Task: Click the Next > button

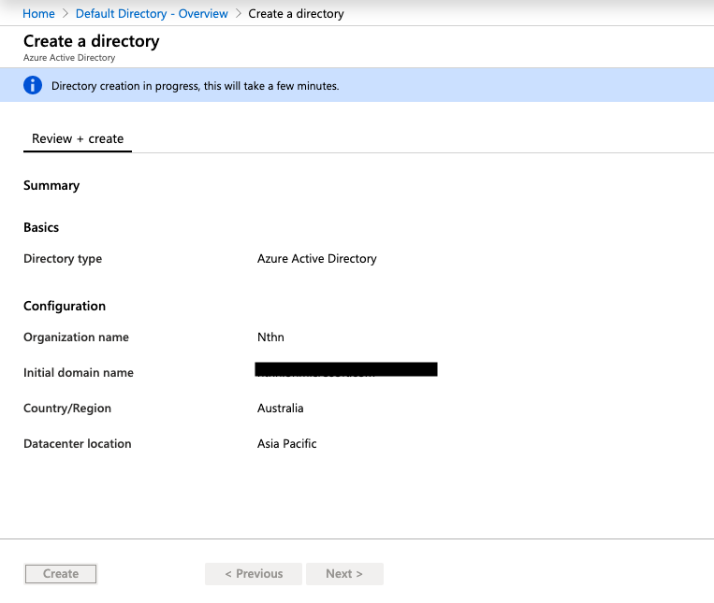Action: tap(344, 574)
